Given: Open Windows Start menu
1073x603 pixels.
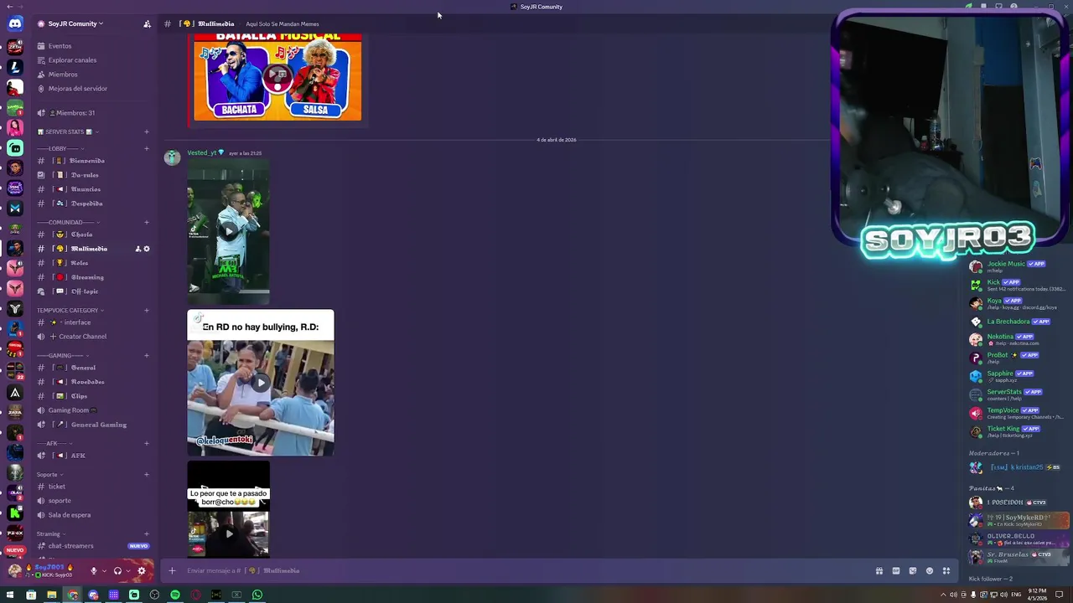Looking at the screenshot, I should pyautogui.click(x=11, y=595).
